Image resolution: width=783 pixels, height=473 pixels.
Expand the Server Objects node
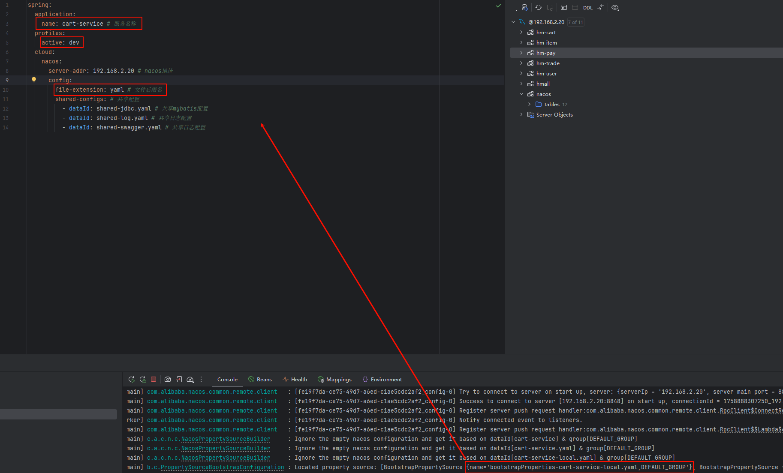coord(521,114)
